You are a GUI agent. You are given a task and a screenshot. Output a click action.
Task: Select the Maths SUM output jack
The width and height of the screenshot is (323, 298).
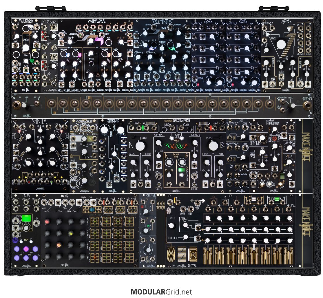tap(40, 182)
